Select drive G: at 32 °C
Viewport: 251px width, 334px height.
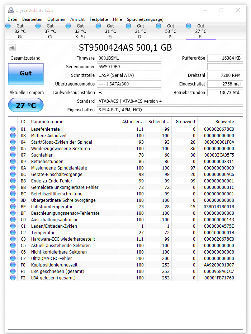pos(20,31)
